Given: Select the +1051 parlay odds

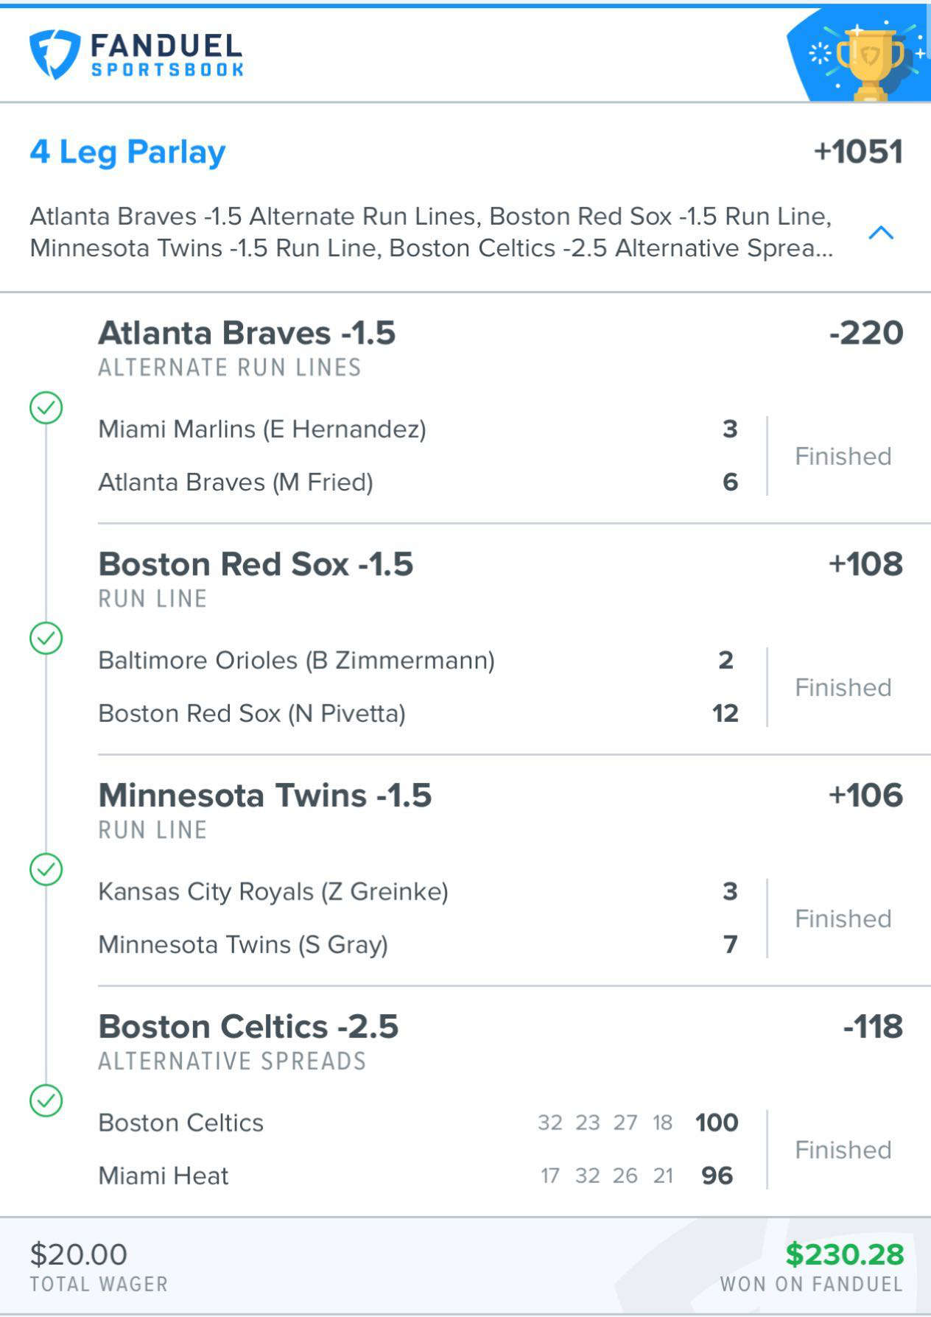Looking at the screenshot, I should [x=858, y=152].
